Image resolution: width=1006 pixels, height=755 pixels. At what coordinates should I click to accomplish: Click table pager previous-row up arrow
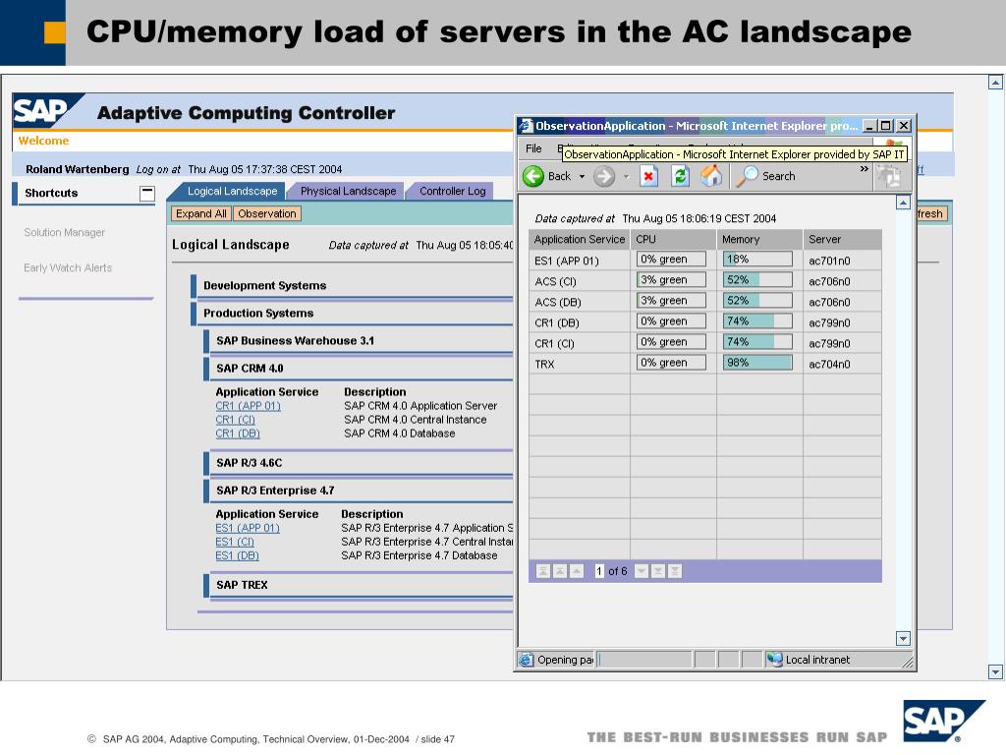[x=576, y=571]
